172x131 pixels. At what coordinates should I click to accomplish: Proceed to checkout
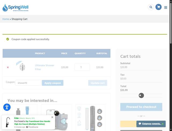tap(141, 107)
